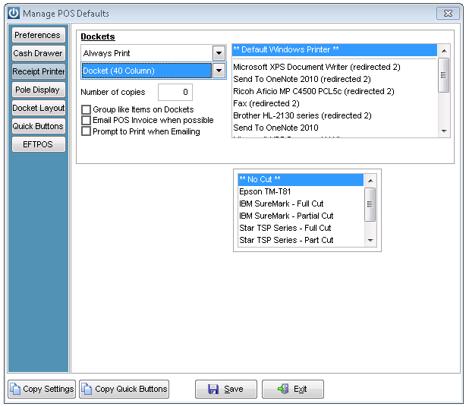The width and height of the screenshot is (466, 407).
Task: Select the Quick Buttons section
Action: coord(39,126)
